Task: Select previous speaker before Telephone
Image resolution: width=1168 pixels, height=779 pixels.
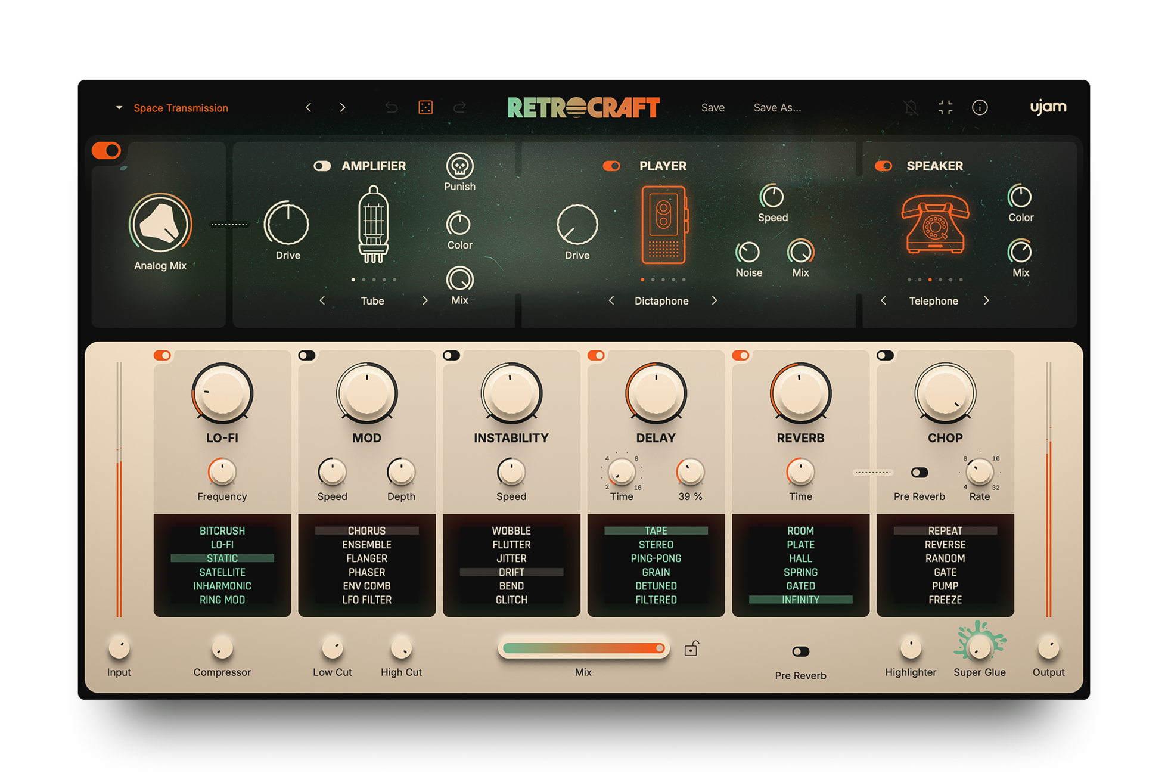Action: (x=884, y=300)
